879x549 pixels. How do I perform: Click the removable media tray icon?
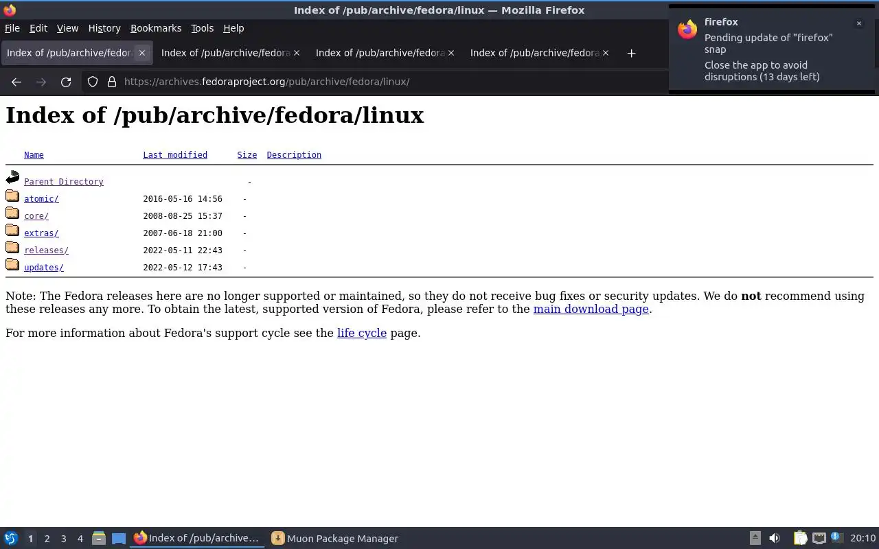tap(755, 539)
